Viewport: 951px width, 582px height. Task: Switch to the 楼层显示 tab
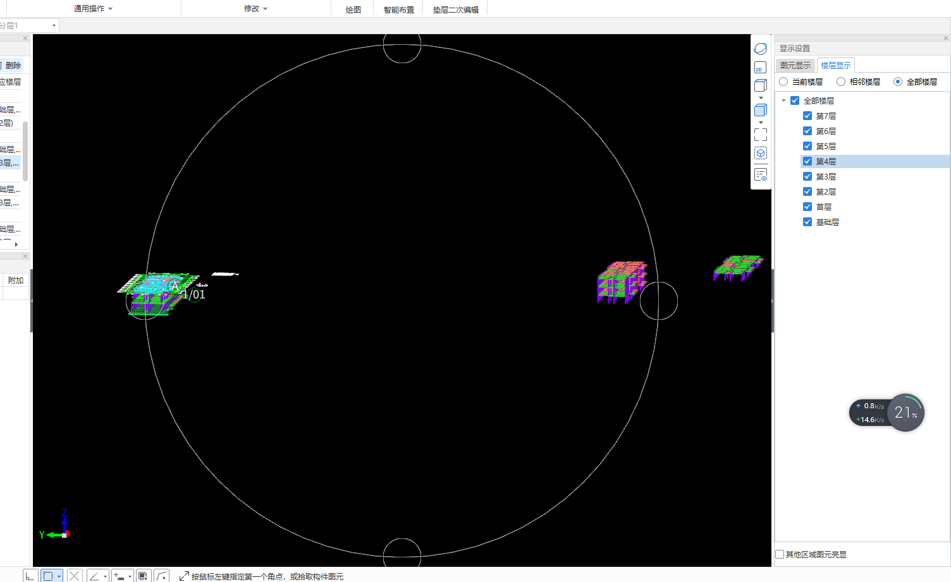pos(836,65)
